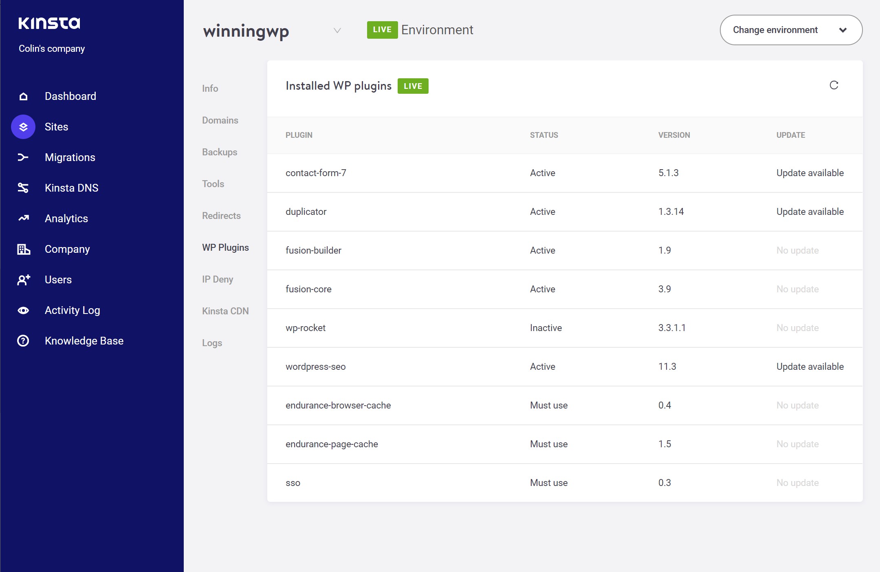Image resolution: width=880 pixels, height=572 pixels.
Task: Click version 5.1.3 of contact-form-7
Action: point(668,173)
